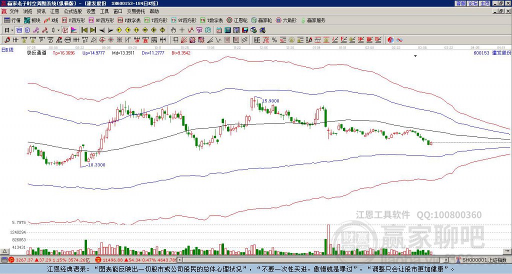The height and width of the screenshot is (274, 512).
Task: Click the calendar icon
Action: (219, 30)
